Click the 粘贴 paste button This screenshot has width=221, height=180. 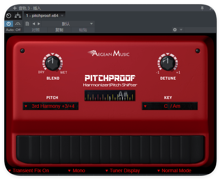point(83,30)
